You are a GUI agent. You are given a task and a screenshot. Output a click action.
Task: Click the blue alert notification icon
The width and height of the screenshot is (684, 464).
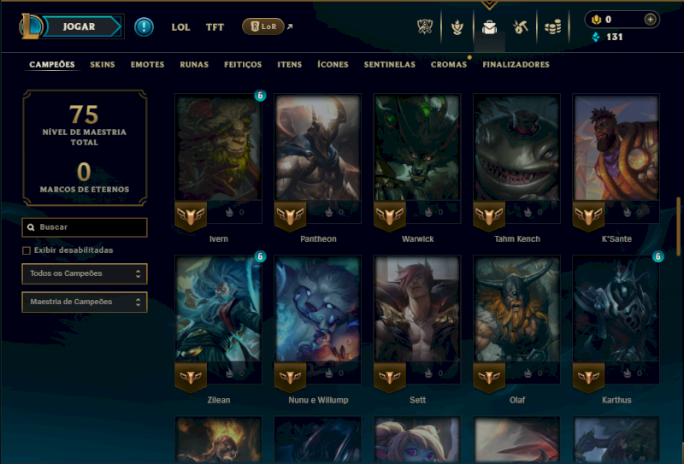(144, 27)
